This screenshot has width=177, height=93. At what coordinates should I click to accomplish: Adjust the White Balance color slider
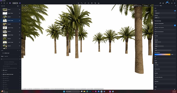[162, 55]
